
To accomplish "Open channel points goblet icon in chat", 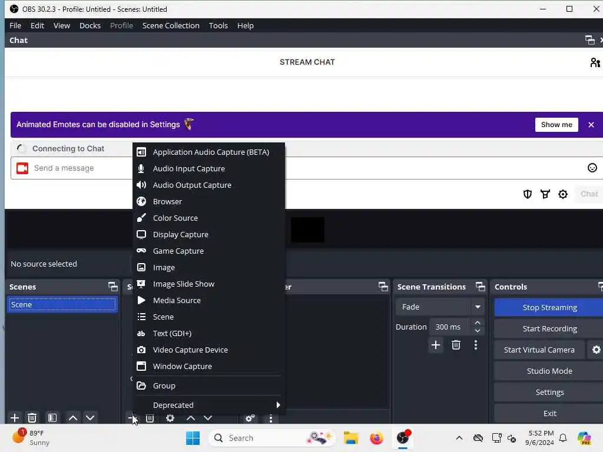I will [x=545, y=194].
